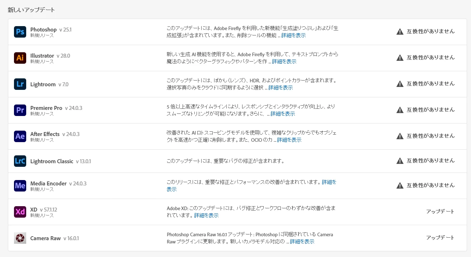This screenshot has width=471, height=257.
Task: Click the Lightroom v 7.0 name
Action: tap(50, 84)
